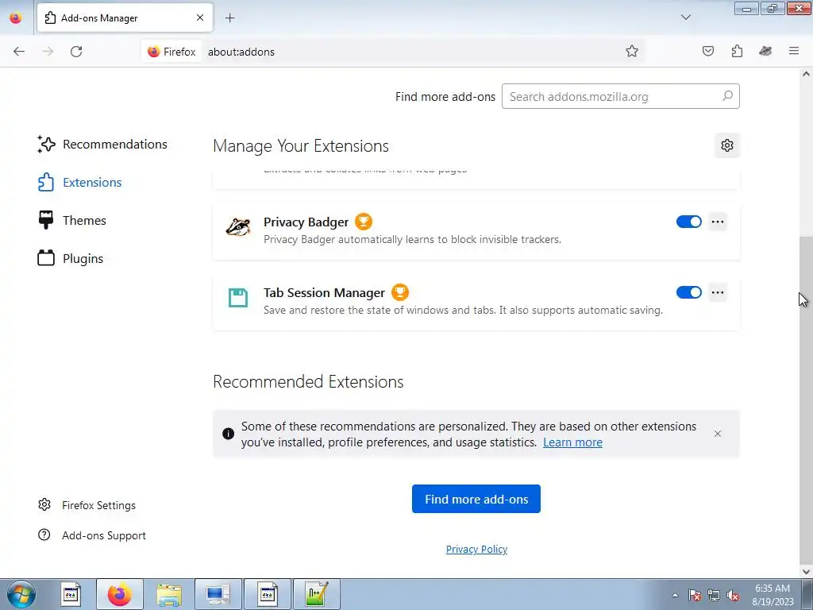The width and height of the screenshot is (813, 610).
Task: Close the Add-ons Manager tab
Action: coord(200,17)
